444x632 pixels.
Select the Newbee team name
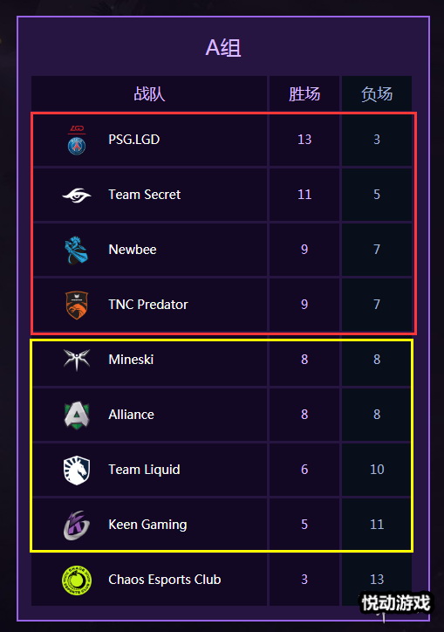pos(132,250)
